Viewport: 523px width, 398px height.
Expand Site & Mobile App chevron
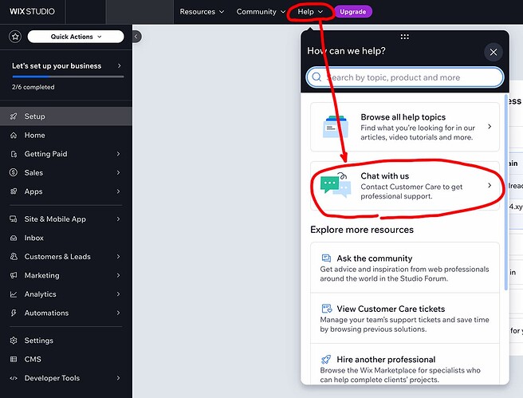point(119,219)
